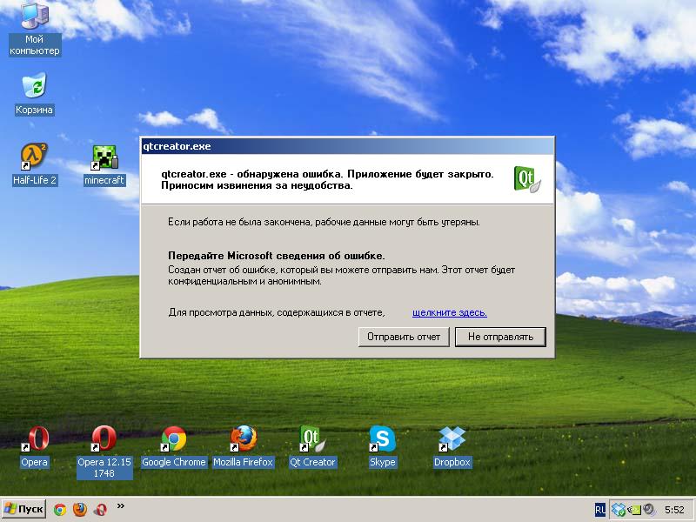Choose Не отправлять in the error dialog
The image size is (696, 522).
coord(500,337)
